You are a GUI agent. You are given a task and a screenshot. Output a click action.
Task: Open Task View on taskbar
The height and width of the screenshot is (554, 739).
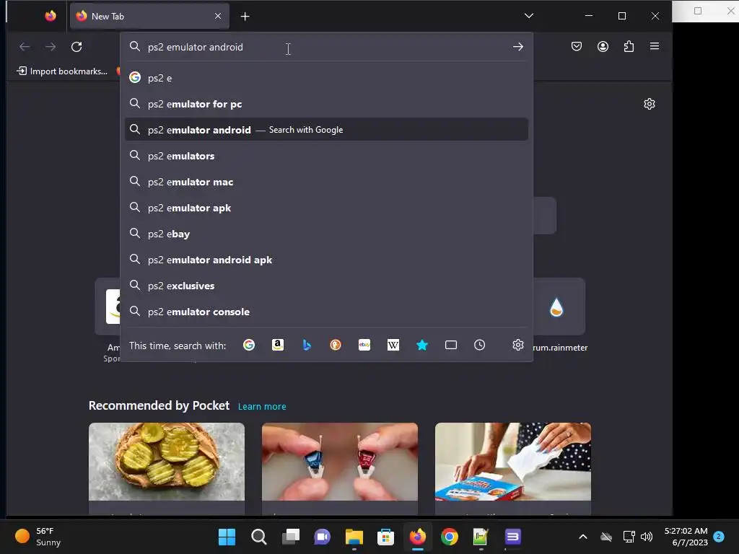tap(290, 537)
